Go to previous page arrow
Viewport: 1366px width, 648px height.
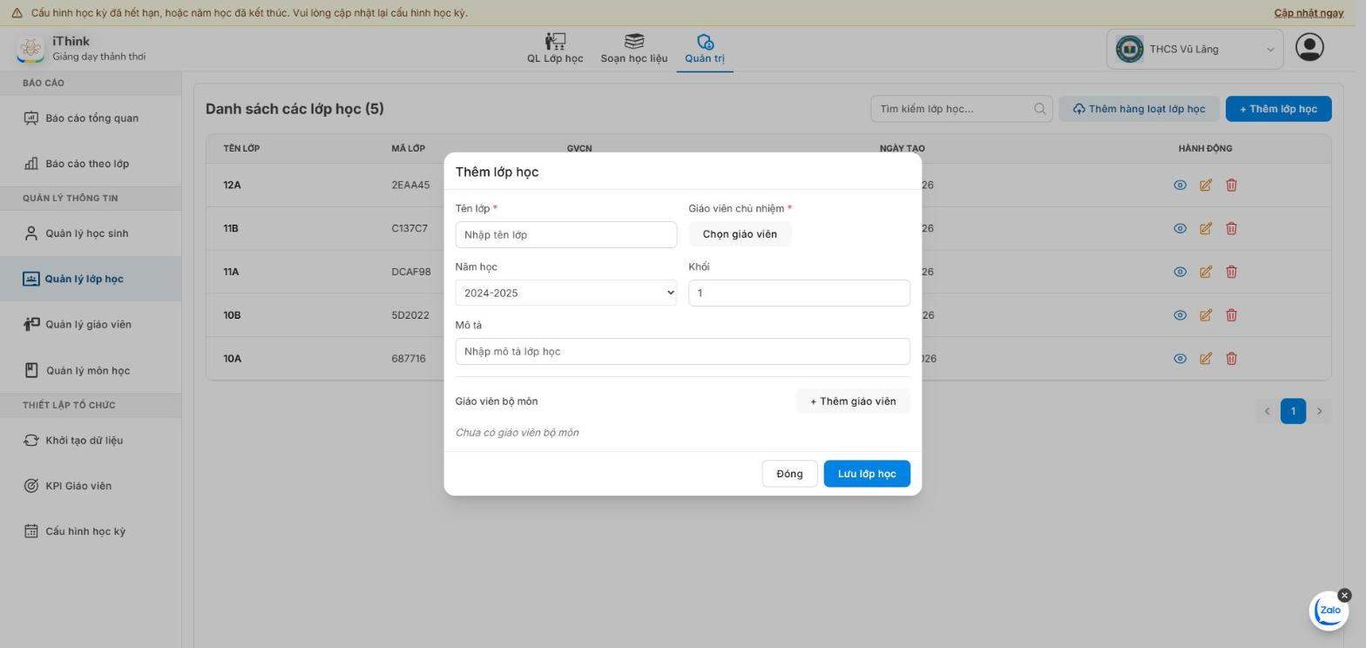[x=1268, y=411]
